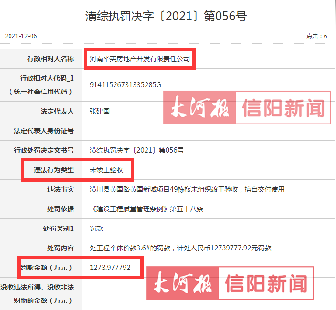This screenshot has width=336, height=310.
Task: Select the fine amount 1273.977792
Action: pyautogui.click(x=110, y=268)
